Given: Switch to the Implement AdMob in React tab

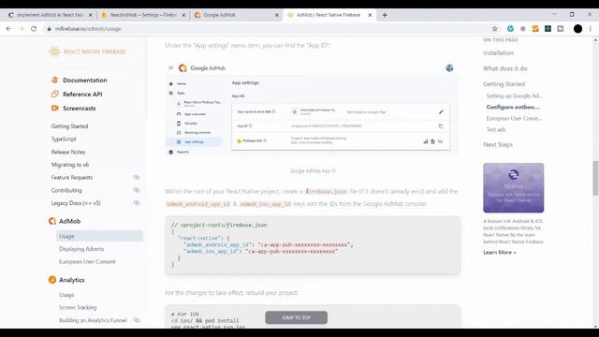Looking at the screenshot, I should pos(49,15).
